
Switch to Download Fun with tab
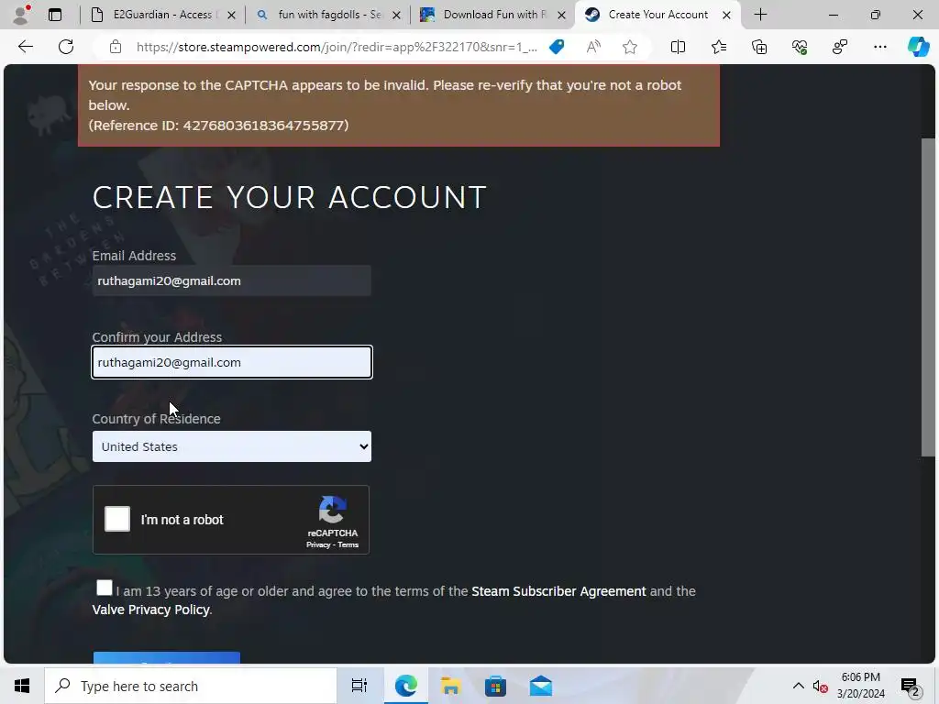pos(492,15)
